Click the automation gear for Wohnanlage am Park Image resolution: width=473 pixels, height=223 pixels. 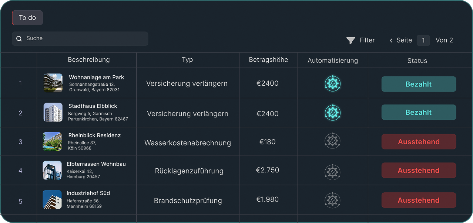(x=332, y=83)
